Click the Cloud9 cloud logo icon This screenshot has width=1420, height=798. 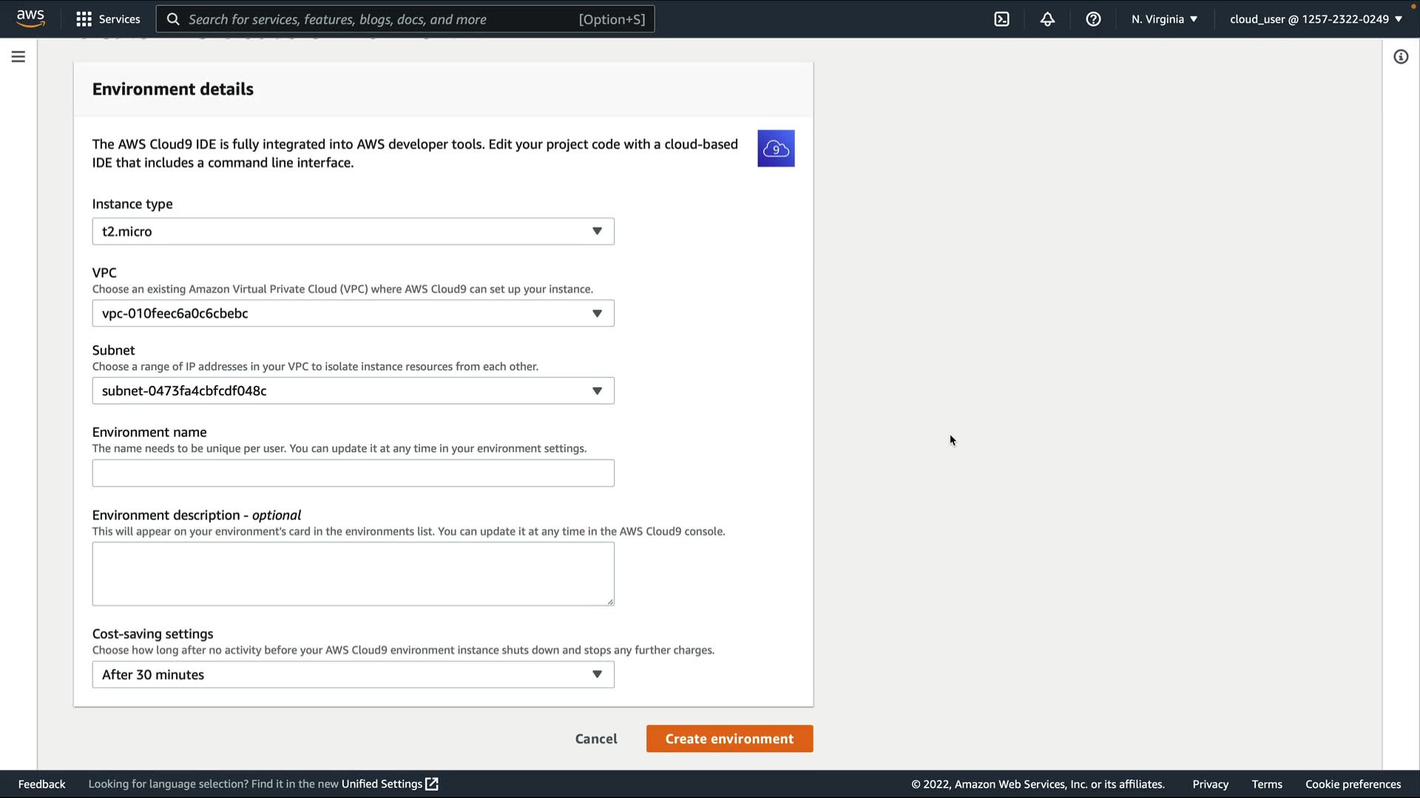pos(776,149)
